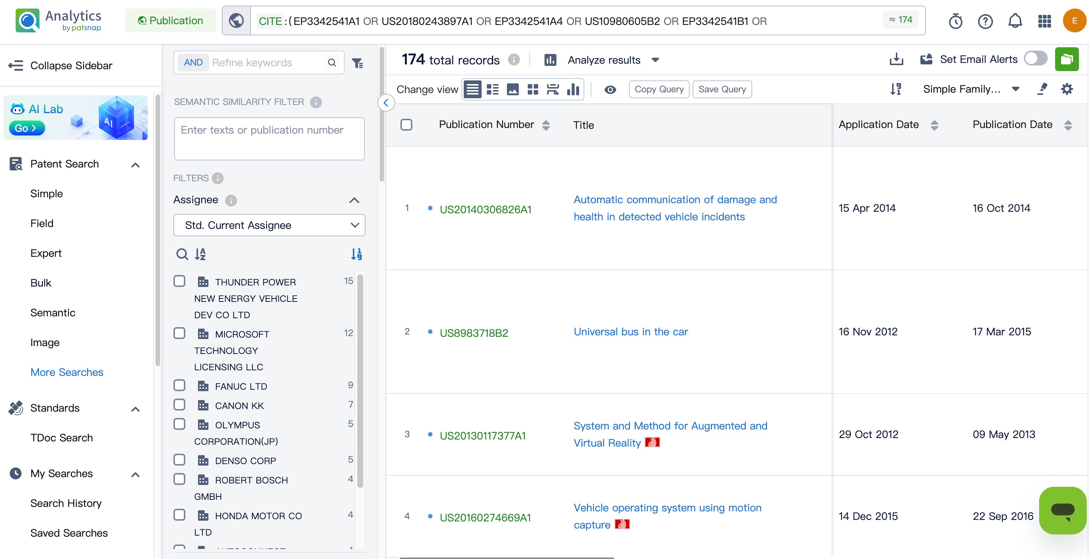1089x559 pixels.
Task: Toggle the Set Email Alerts switch
Action: click(1035, 58)
